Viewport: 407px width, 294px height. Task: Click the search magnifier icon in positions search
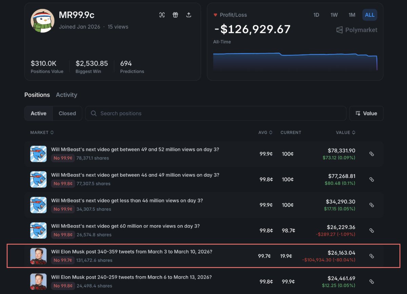click(x=94, y=113)
